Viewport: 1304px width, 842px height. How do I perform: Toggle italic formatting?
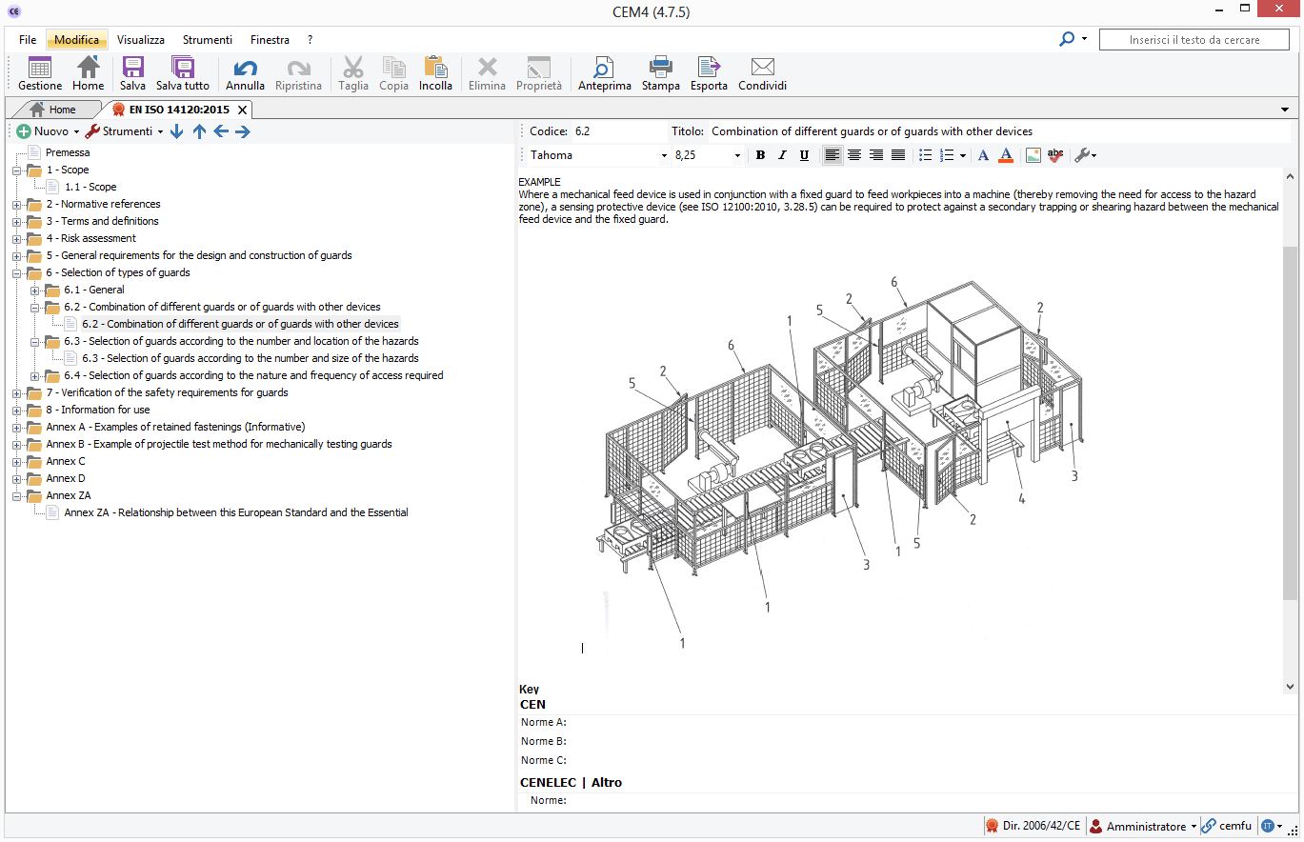pos(782,155)
